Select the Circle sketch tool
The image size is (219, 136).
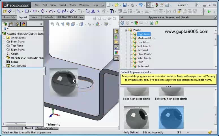pos(43,11)
